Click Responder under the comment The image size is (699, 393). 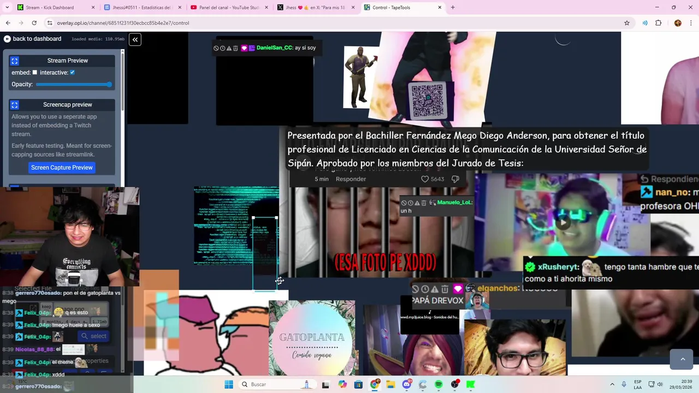click(x=351, y=179)
